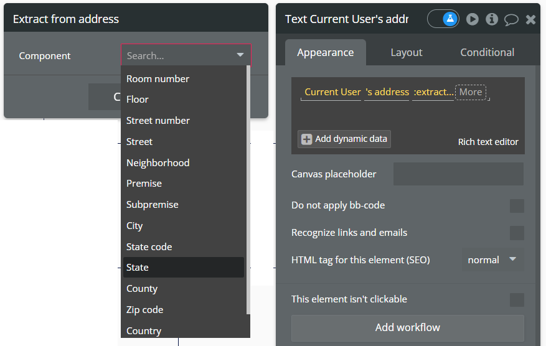Enable Do not apply bb-code checkbox
The width and height of the screenshot is (546, 346).
(x=517, y=206)
